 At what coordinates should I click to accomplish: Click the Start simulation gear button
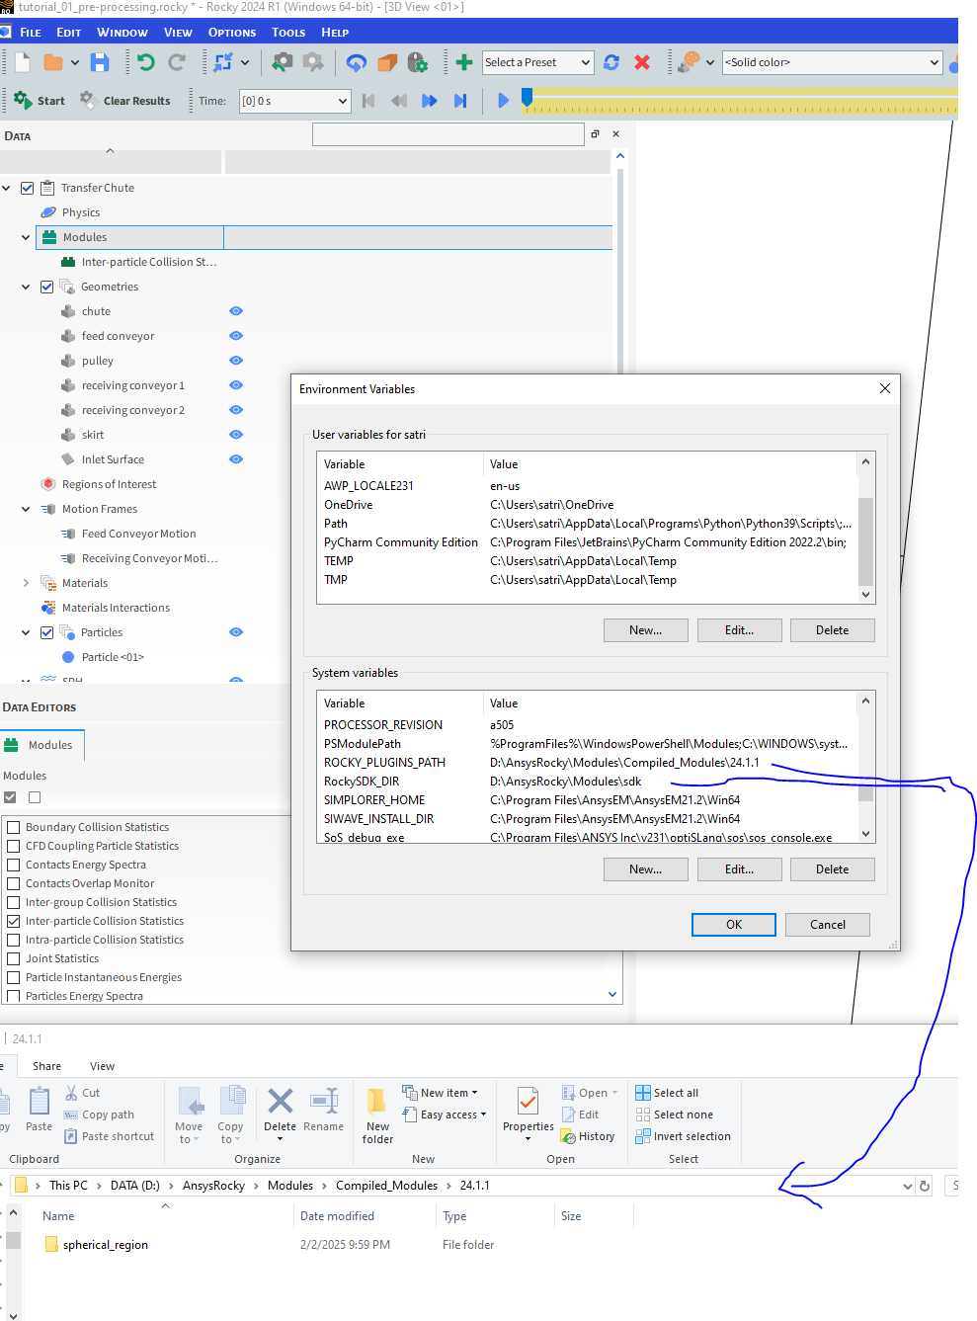click(40, 100)
